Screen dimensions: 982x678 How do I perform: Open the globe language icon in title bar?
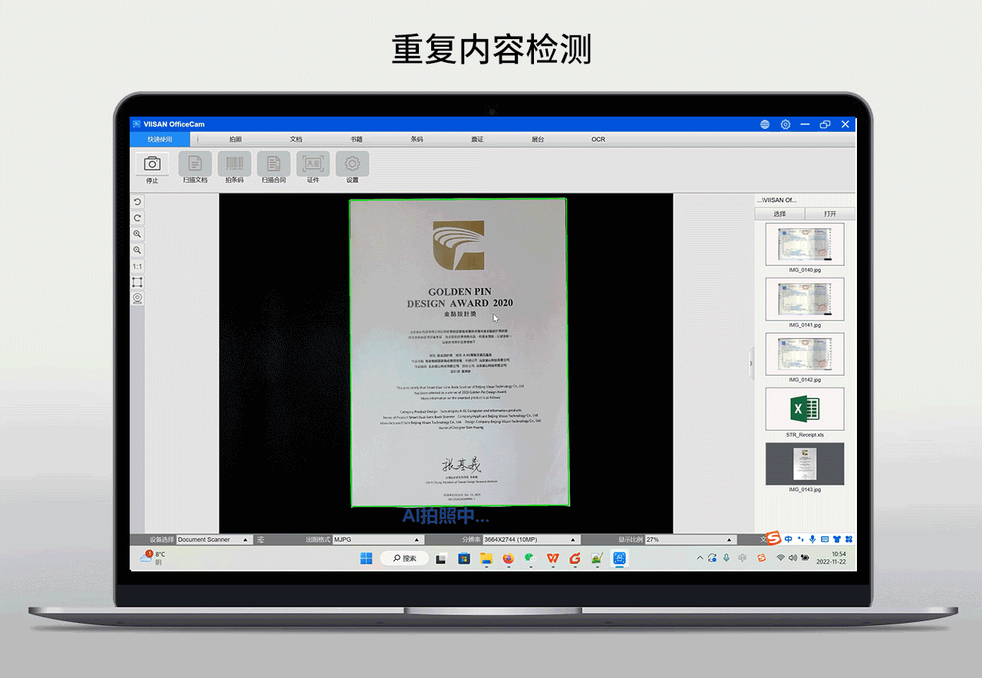click(765, 124)
